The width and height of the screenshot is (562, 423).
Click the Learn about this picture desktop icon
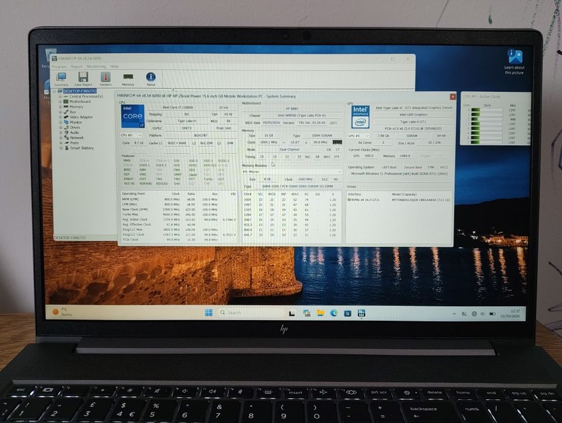coord(514,61)
